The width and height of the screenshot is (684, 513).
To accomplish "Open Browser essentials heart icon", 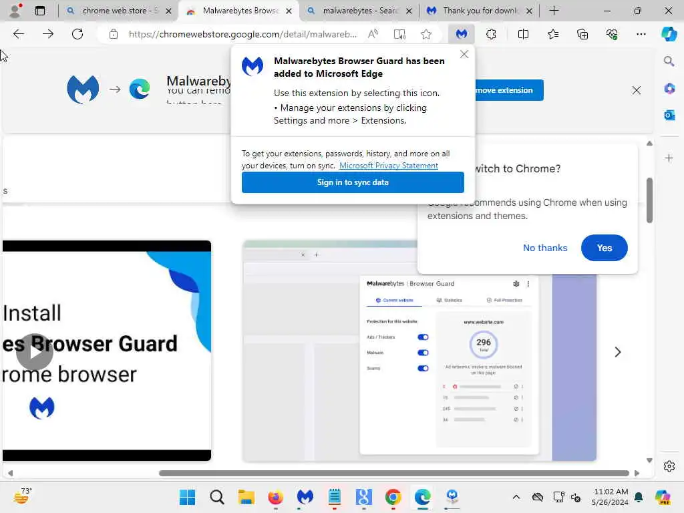I will pyautogui.click(x=612, y=34).
